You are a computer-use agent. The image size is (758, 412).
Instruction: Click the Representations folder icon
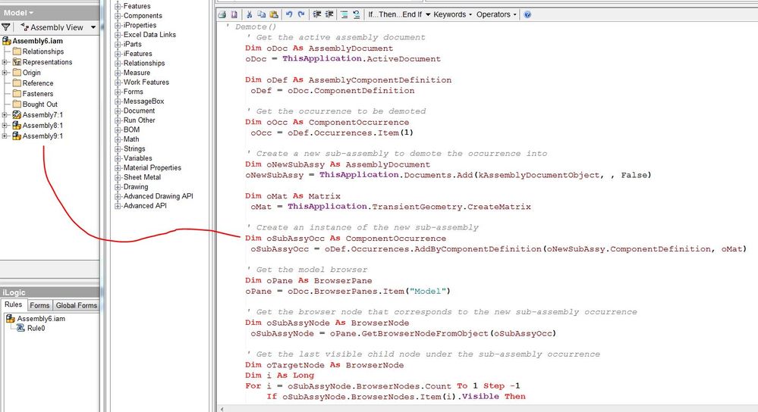click(17, 62)
